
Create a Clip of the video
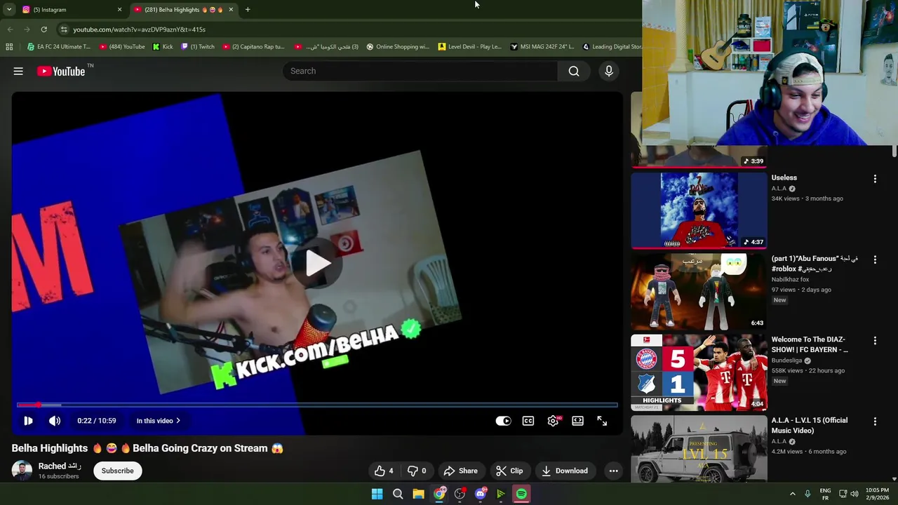coord(509,471)
